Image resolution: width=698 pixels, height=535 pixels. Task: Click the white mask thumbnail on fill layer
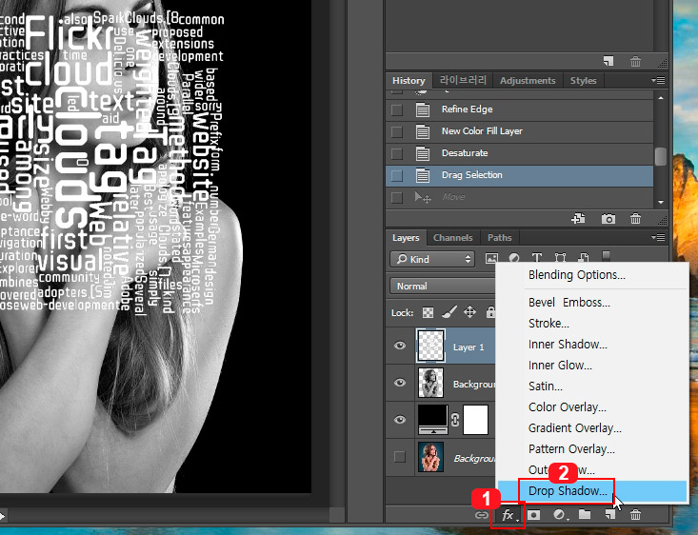tap(475, 420)
